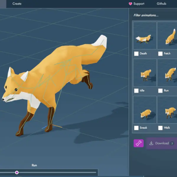
Task: Click the download arrow icon
Action: 151,143
